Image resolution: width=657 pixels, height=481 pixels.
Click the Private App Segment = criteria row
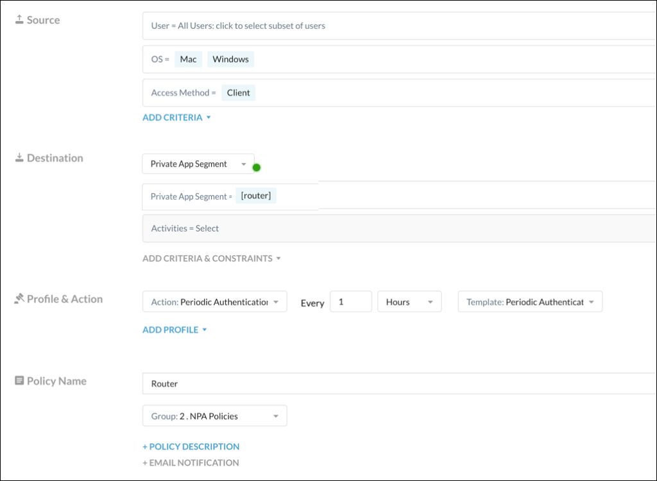399,196
